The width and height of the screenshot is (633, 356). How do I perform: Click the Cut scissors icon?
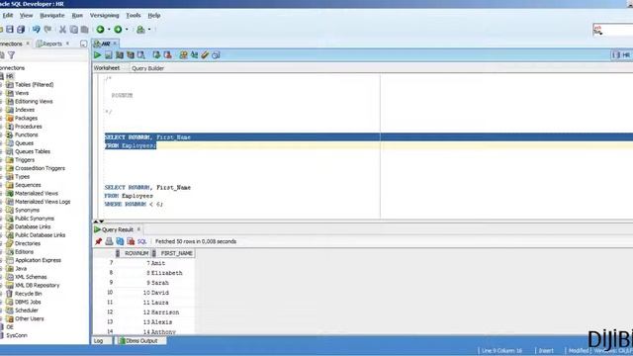pyautogui.click(x=62, y=29)
